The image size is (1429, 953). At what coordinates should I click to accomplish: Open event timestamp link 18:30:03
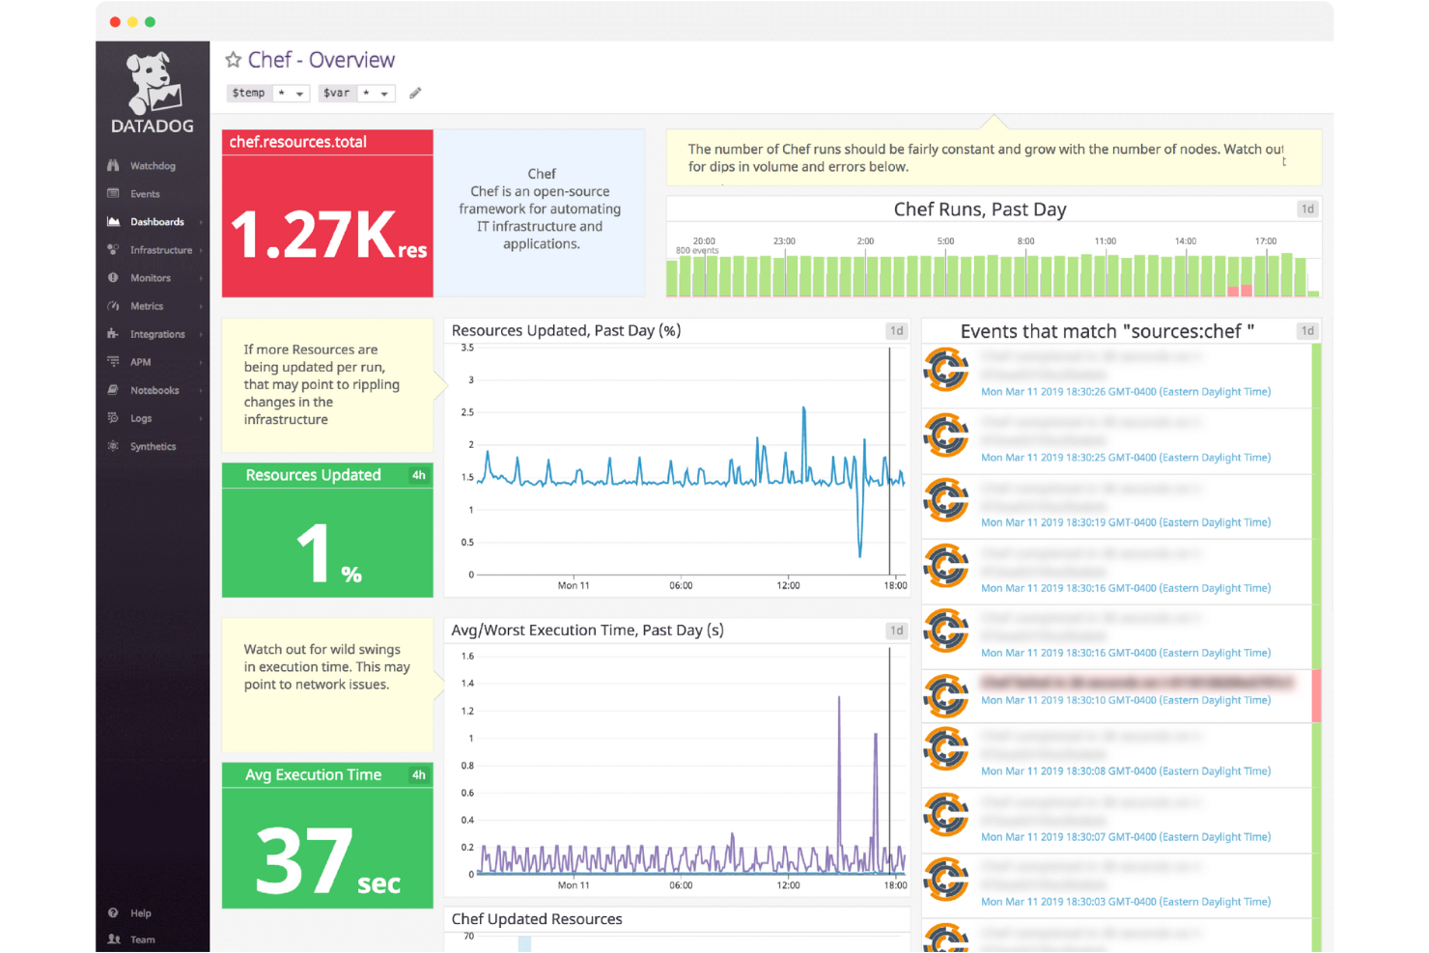1126,902
